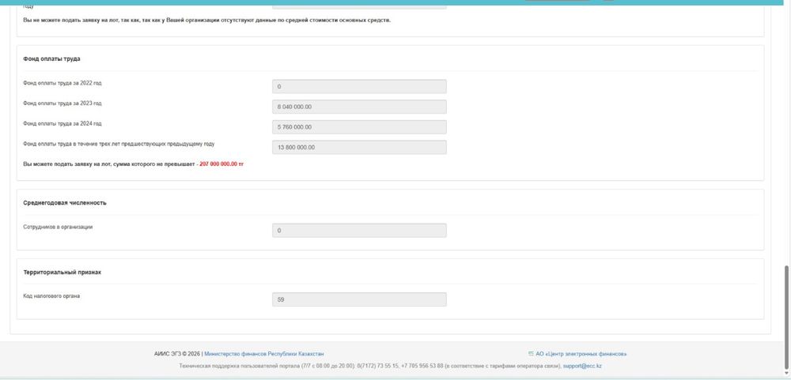Click the three-year payroll fund label
The height and width of the screenshot is (380, 791).
pyautogui.click(x=119, y=144)
